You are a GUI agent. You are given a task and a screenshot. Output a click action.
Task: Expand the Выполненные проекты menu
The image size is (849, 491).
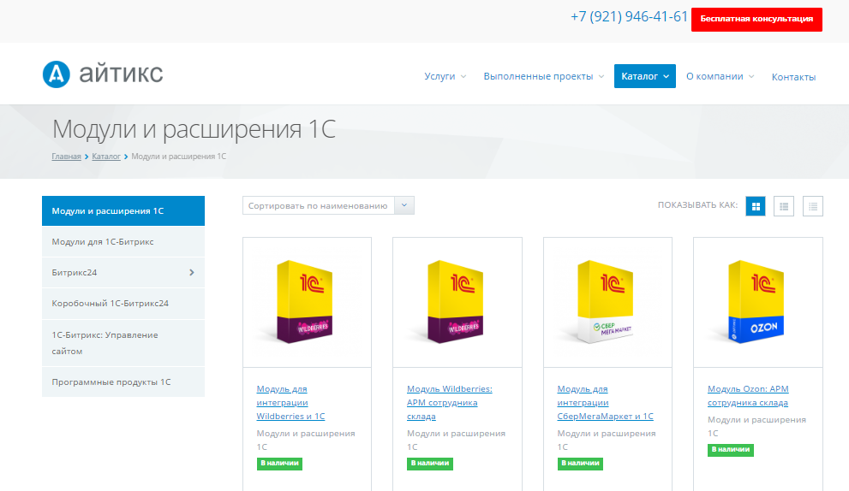coord(544,76)
